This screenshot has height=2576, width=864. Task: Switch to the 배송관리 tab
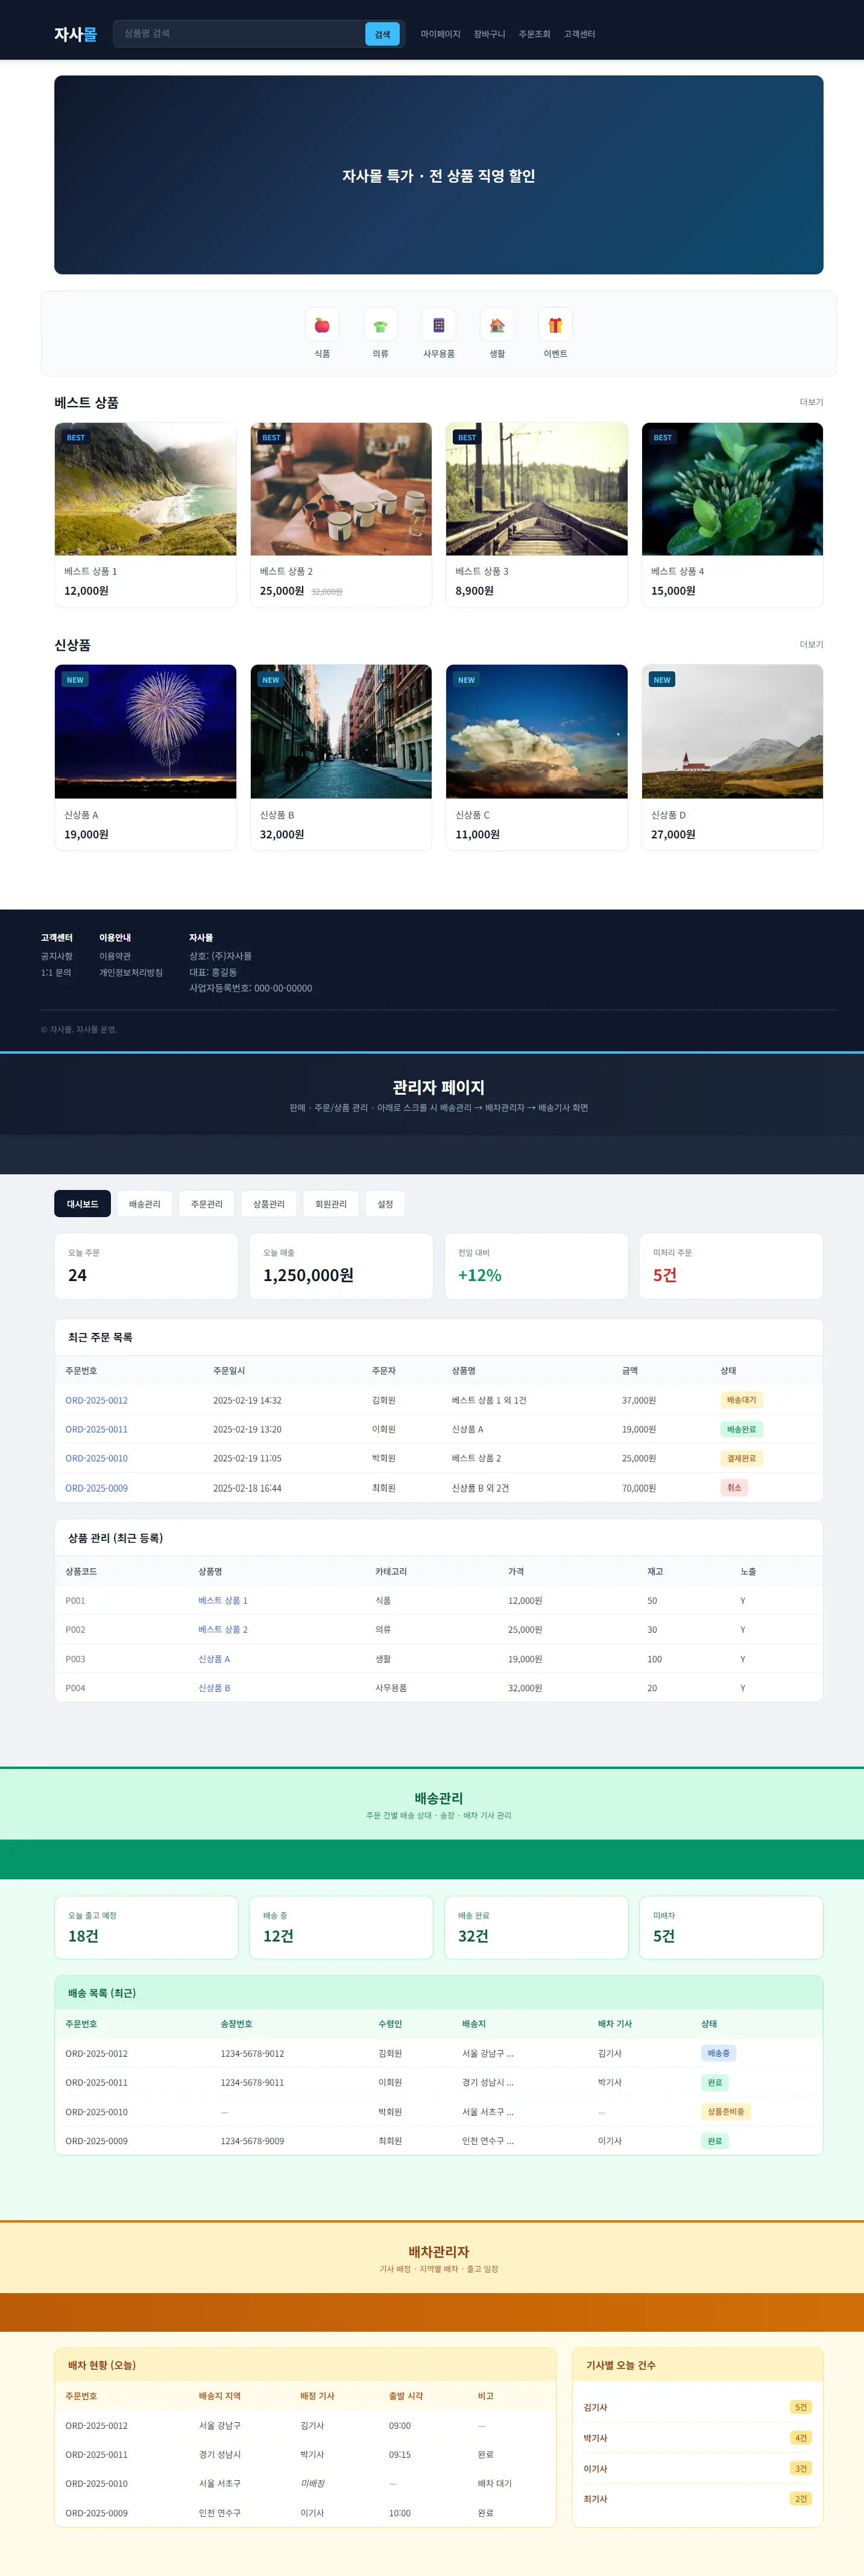144,1204
